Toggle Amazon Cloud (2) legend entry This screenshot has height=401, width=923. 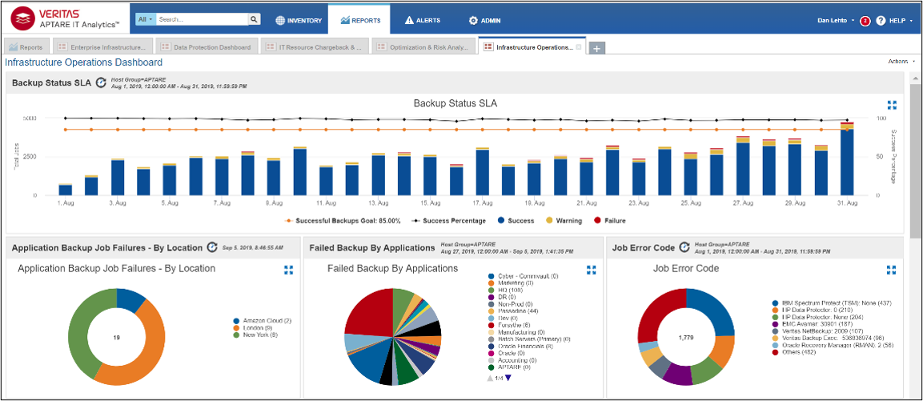pyautogui.click(x=263, y=321)
